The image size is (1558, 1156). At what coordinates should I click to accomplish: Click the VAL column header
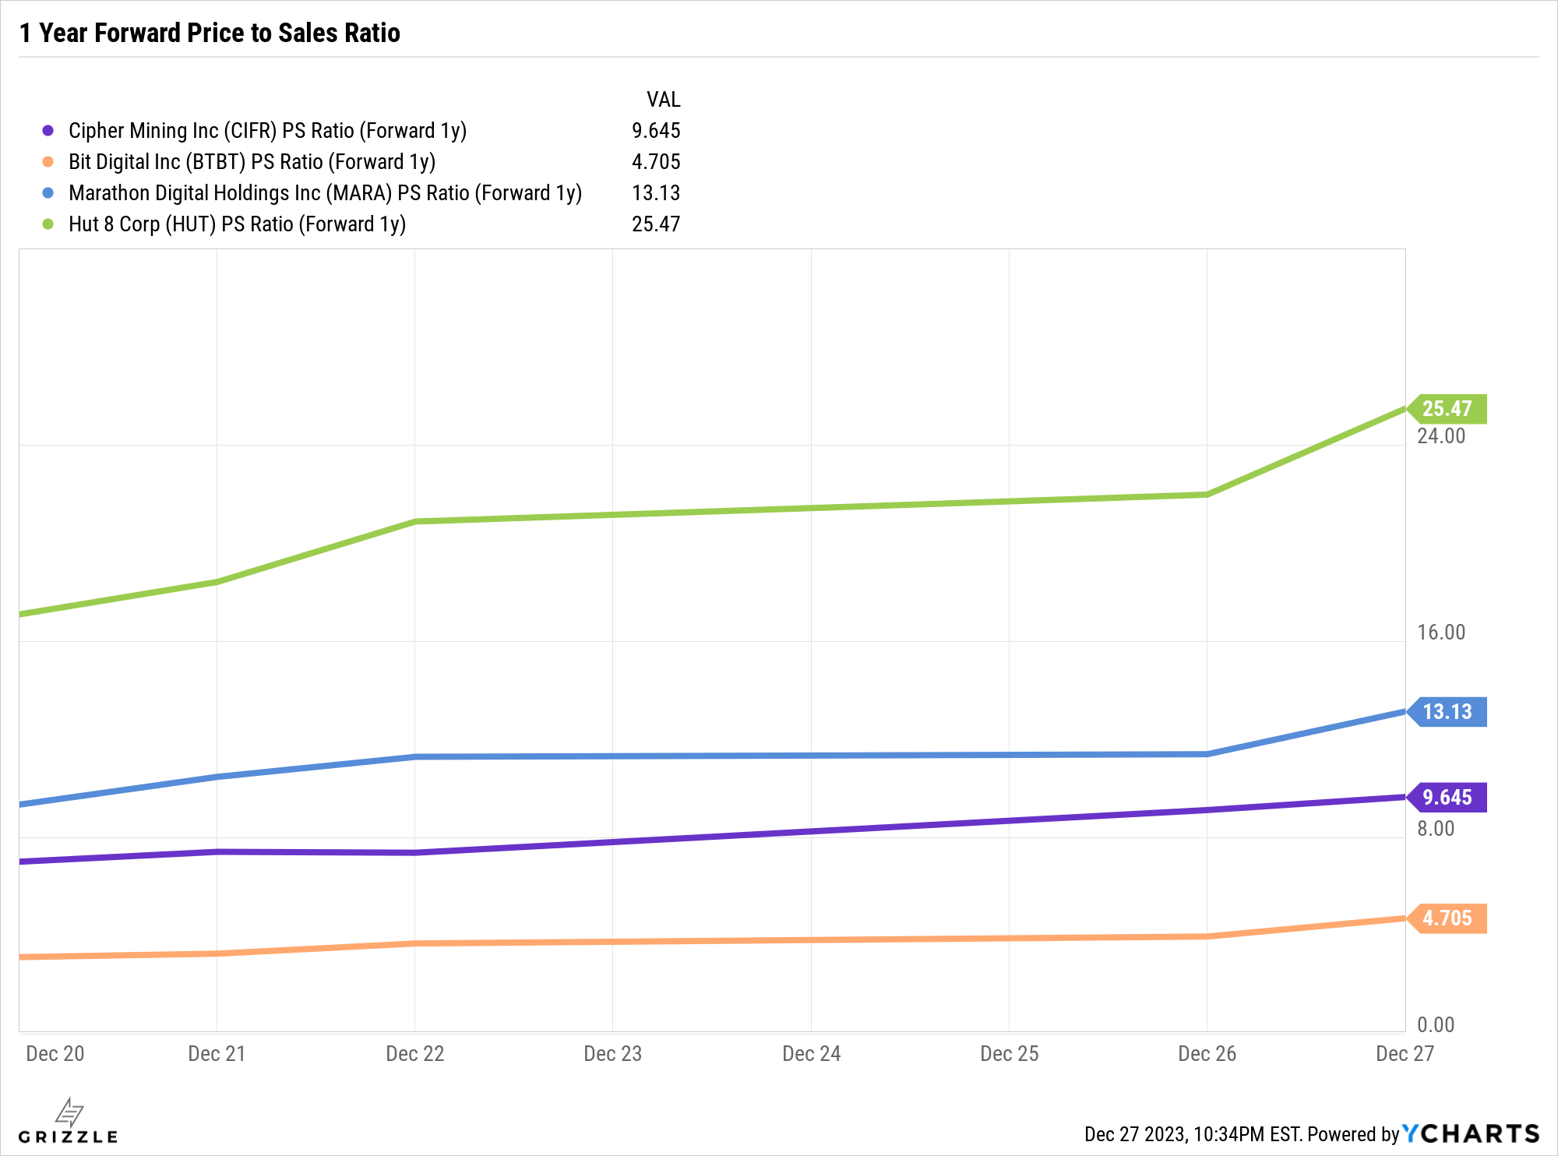coord(663,100)
